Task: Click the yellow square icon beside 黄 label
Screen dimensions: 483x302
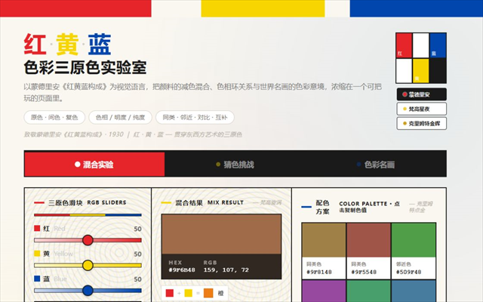Action: point(37,254)
